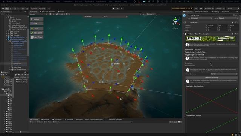Select the Rotate tool in toolbar
The width and height of the screenshot is (241, 136).
(11, 9)
